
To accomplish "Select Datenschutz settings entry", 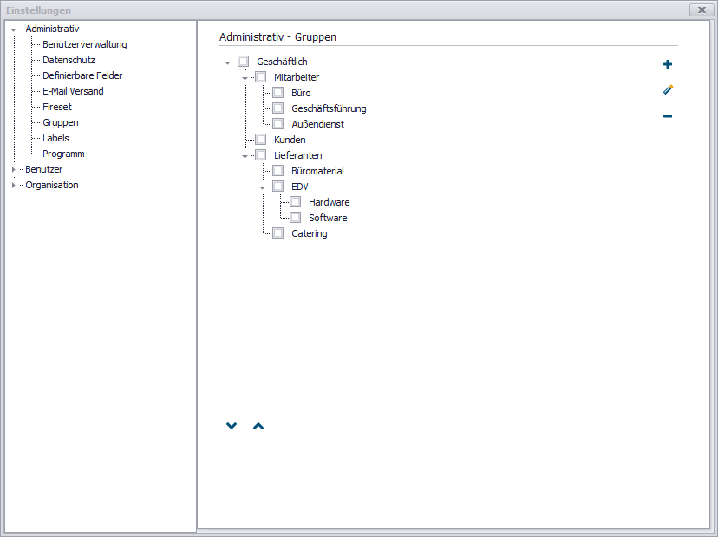I will (69, 60).
